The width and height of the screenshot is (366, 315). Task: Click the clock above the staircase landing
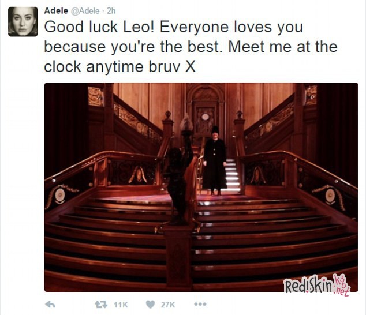tap(205, 117)
